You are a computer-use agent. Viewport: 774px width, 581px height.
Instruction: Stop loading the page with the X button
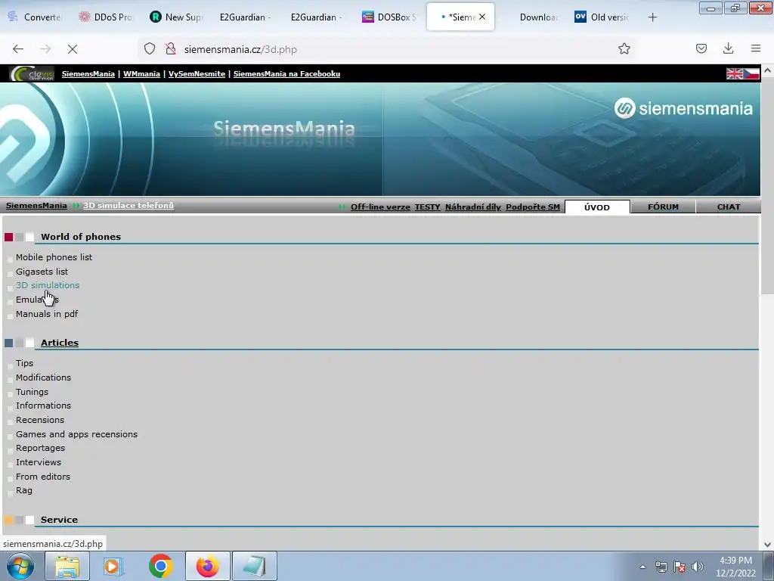pos(73,49)
